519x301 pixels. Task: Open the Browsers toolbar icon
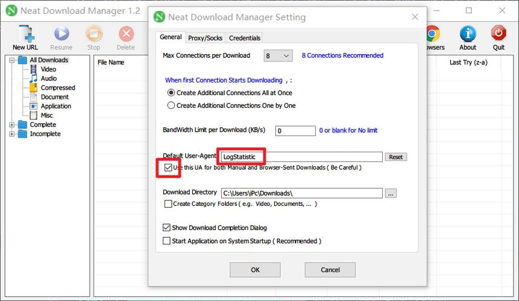click(433, 34)
